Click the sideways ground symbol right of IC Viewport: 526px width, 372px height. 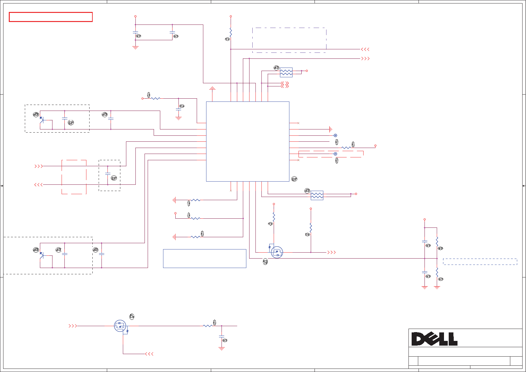pyautogui.click(x=331, y=129)
